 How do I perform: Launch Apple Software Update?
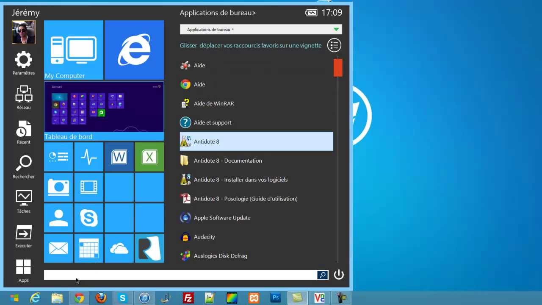(x=256, y=218)
